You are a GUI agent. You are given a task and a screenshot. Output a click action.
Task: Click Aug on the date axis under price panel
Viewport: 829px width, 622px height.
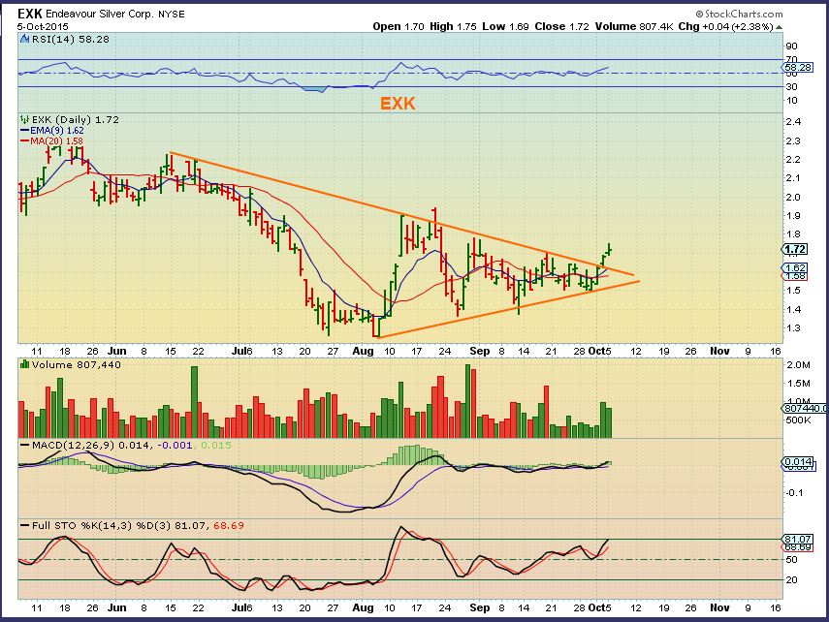[x=363, y=351]
